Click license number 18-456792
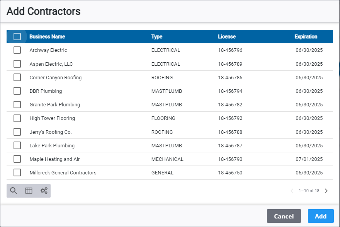Screen dimensions: 340x227 coord(230,118)
